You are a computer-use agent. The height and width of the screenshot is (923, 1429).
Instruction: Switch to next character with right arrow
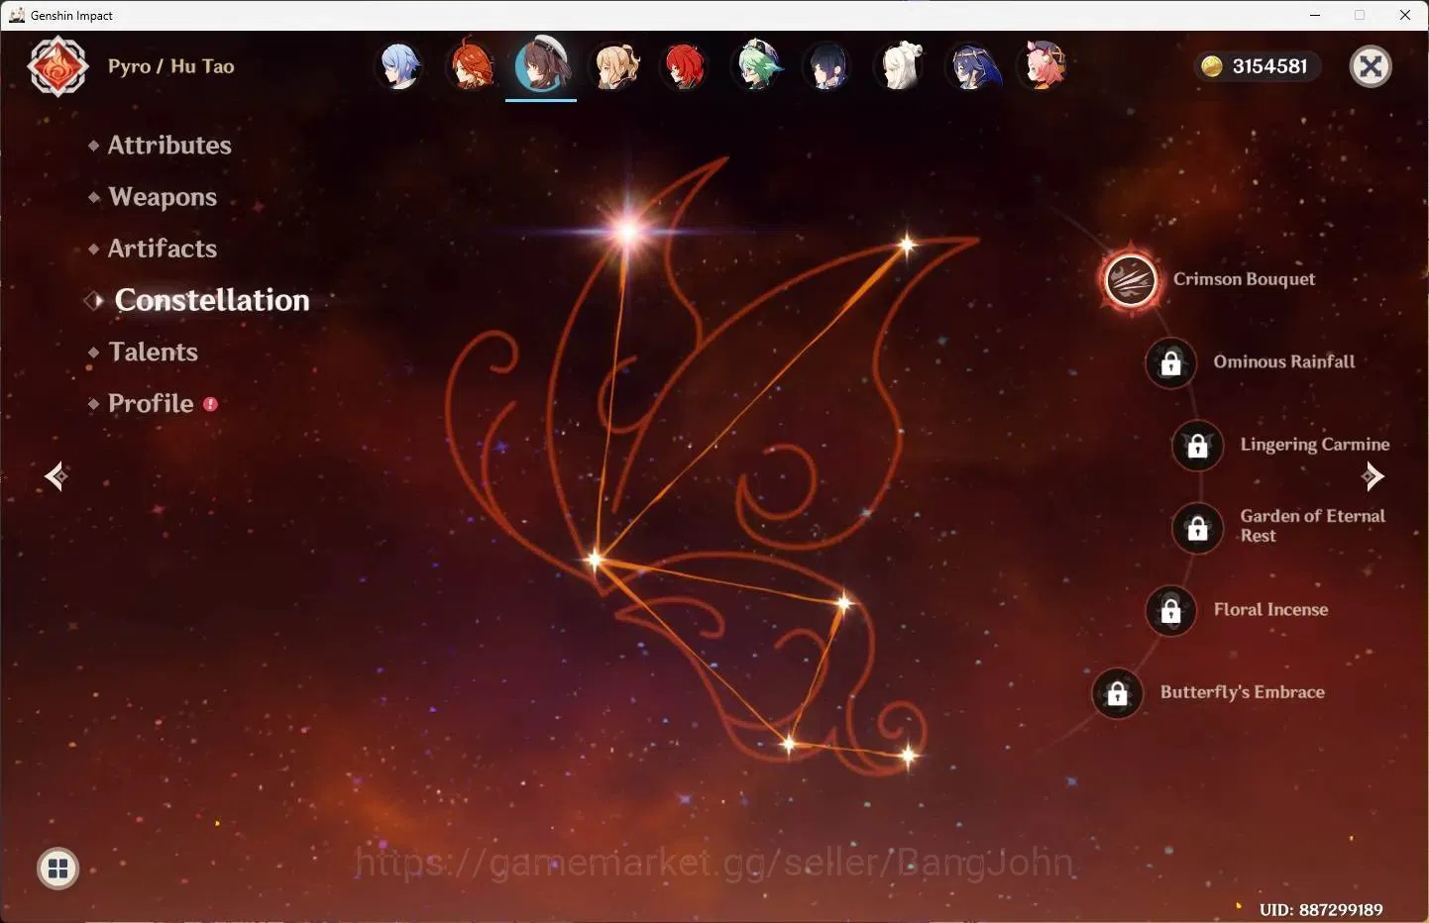[x=1373, y=476]
